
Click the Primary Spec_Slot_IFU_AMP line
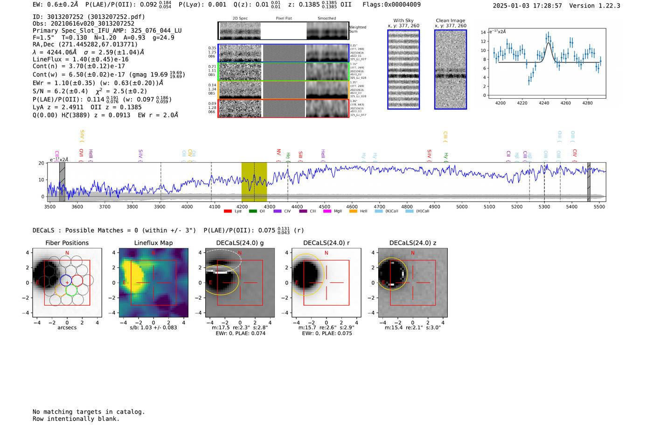pos(107,31)
